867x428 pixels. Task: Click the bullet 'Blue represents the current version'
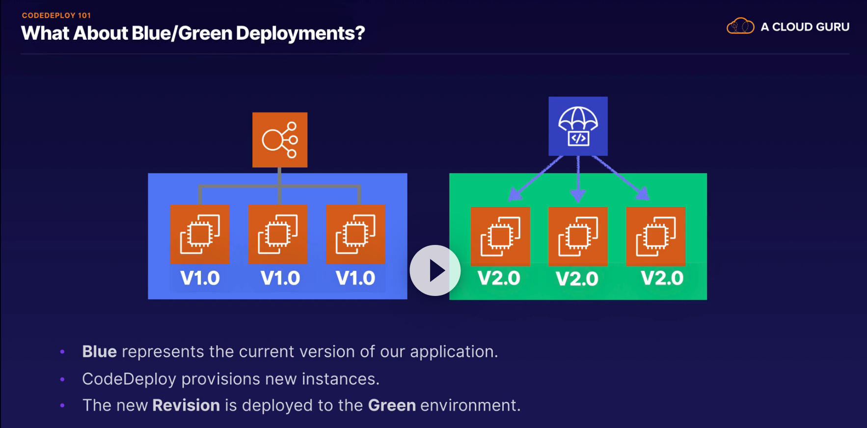(x=290, y=351)
